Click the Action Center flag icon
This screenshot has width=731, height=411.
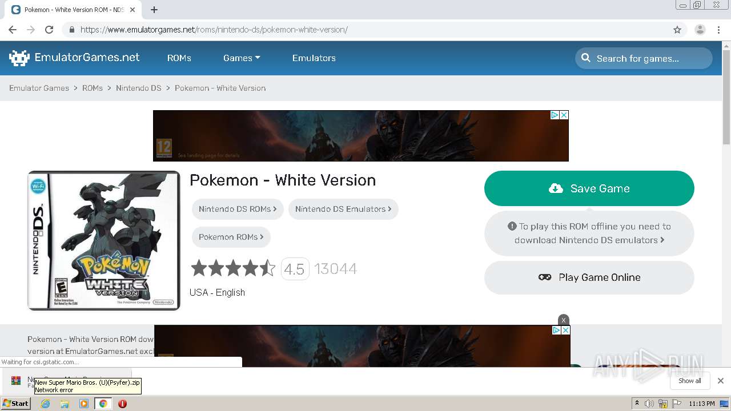click(x=676, y=404)
